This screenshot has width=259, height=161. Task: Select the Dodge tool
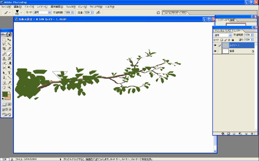[x=9, y=68]
